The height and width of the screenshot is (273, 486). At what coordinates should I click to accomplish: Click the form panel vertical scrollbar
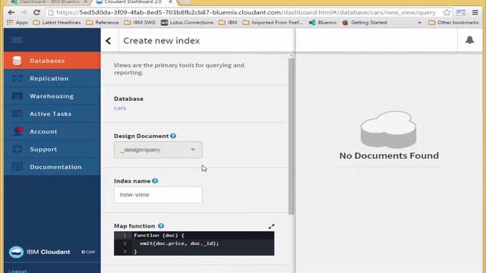pyautogui.click(x=291, y=136)
